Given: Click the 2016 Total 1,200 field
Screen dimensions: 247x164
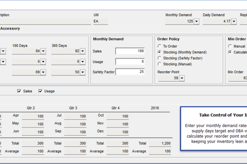Looking at the screenshot, I should [160, 143].
